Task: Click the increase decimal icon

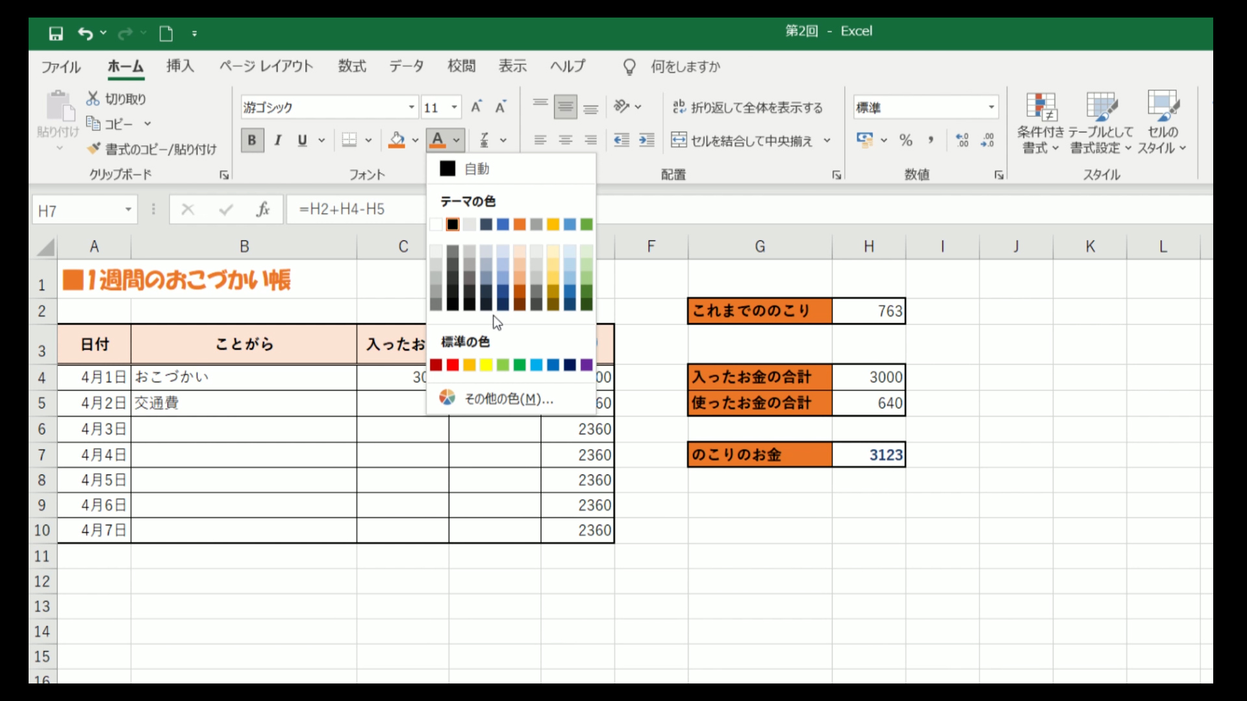Action: (x=963, y=140)
